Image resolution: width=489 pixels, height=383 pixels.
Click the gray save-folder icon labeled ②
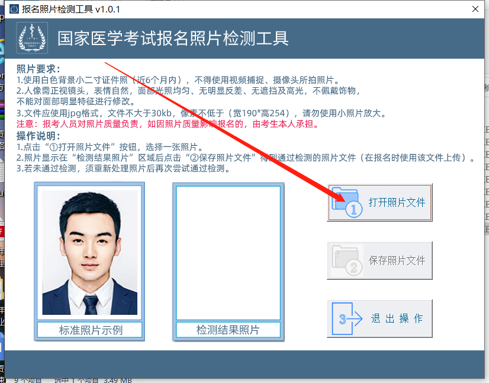[347, 259]
